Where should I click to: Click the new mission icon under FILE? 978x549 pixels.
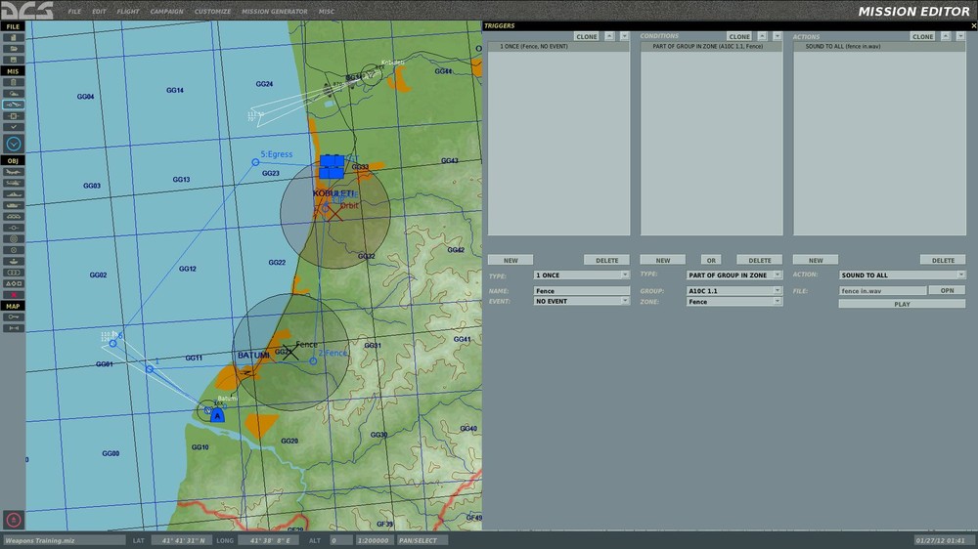click(x=14, y=37)
